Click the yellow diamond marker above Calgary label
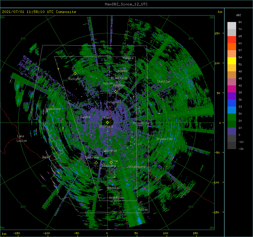The height and width of the screenshot is (237, 253). point(111,162)
